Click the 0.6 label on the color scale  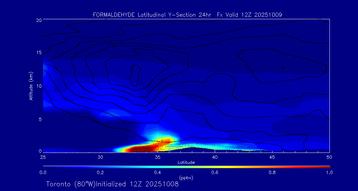[215, 172]
